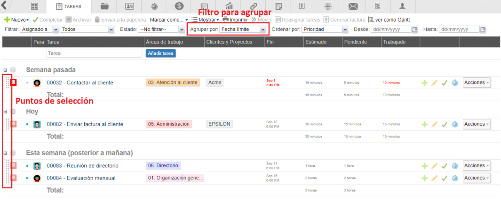Click the green checkmark for task 00083

coord(444,166)
